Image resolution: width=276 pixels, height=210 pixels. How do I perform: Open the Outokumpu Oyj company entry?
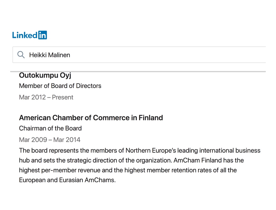[45, 76]
